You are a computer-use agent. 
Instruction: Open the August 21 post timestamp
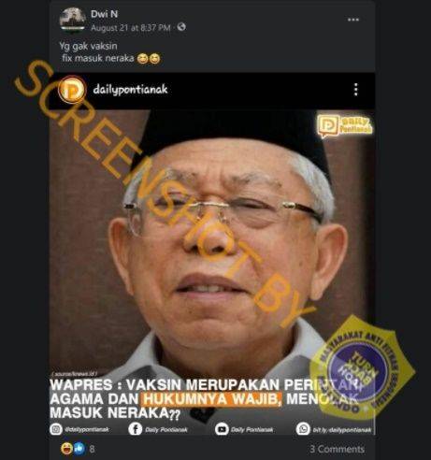pos(131,28)
